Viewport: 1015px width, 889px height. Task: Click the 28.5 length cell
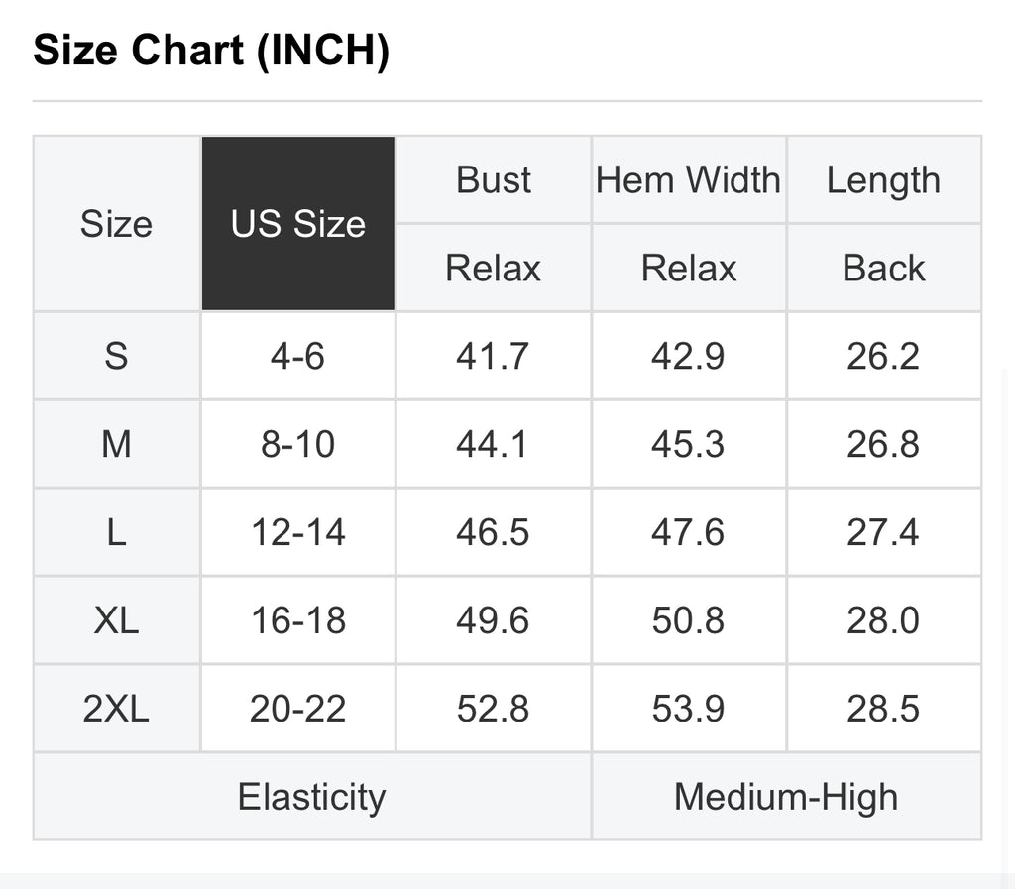884,708
